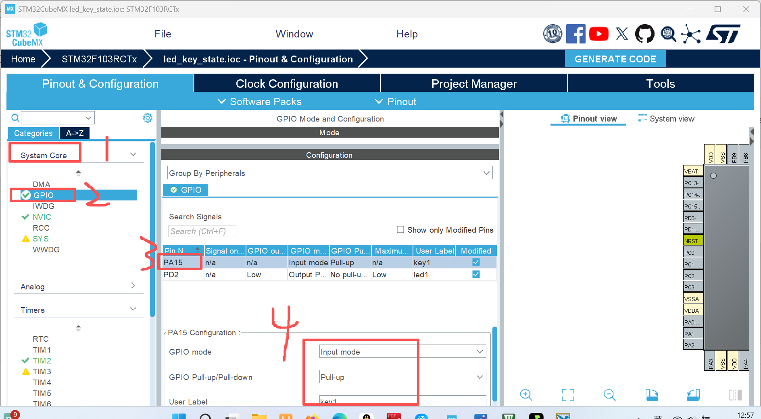Toggle the Modified checkbox for PD2

coord(476,274)
